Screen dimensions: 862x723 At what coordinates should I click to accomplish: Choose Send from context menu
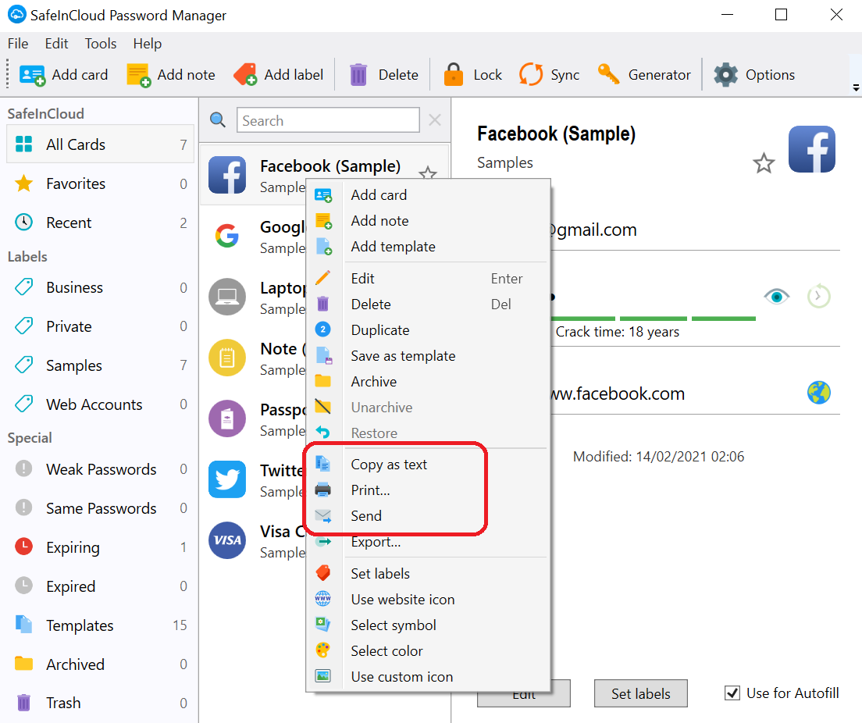point(428,516)
